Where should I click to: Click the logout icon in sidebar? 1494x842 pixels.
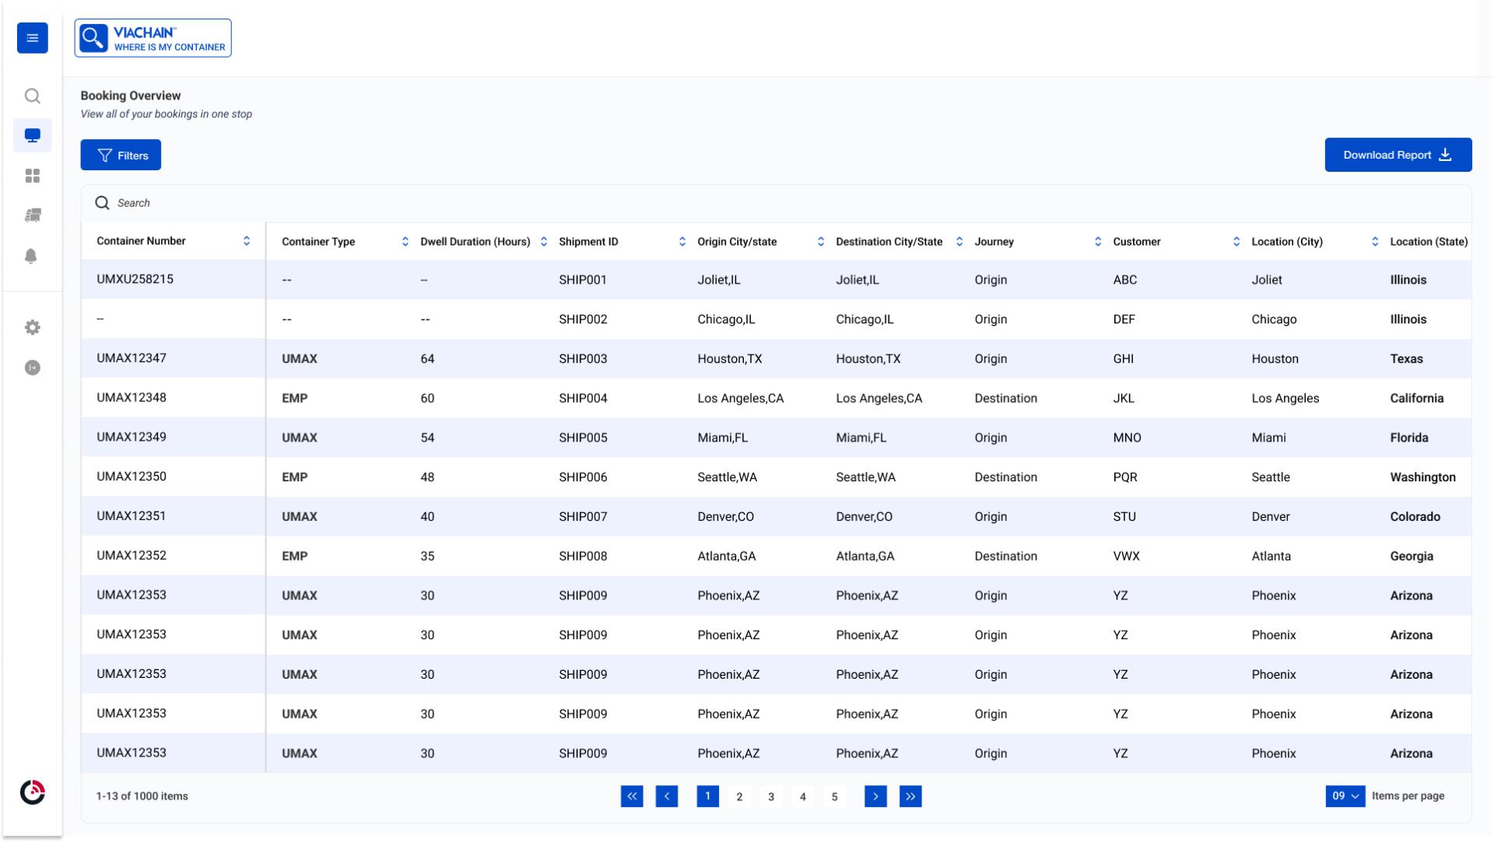[33, 368]
